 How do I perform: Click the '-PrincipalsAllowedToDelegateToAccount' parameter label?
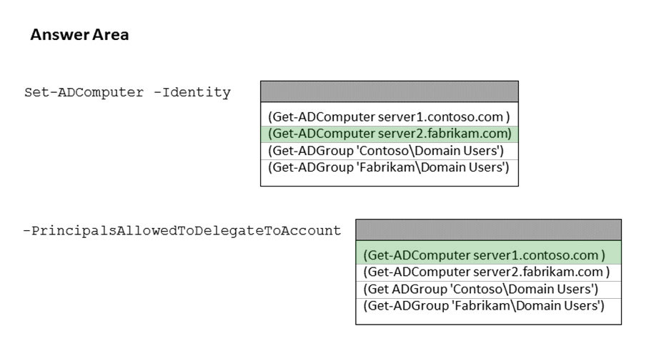(x=182, y=231)
